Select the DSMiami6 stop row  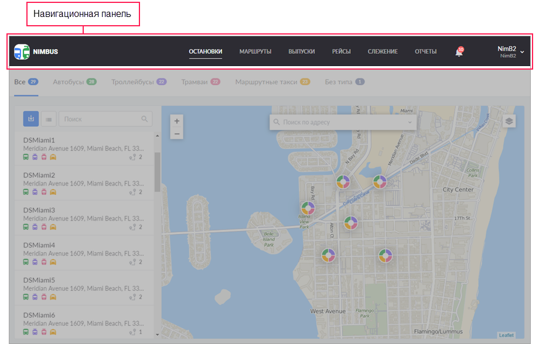point(84,323)
